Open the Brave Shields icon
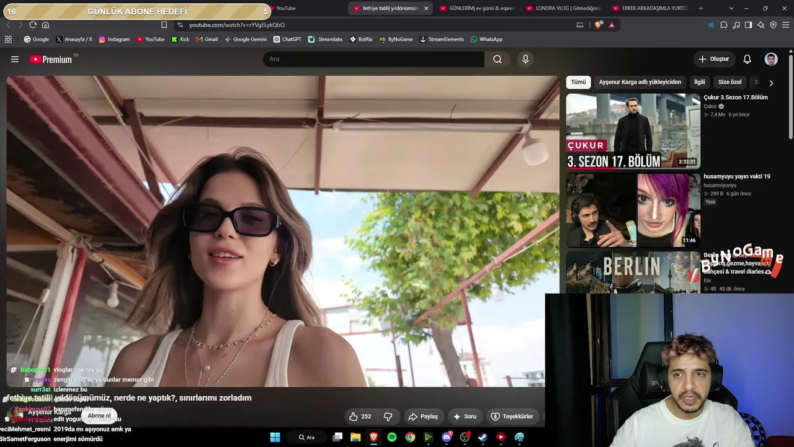 click(x=599, y=25)
